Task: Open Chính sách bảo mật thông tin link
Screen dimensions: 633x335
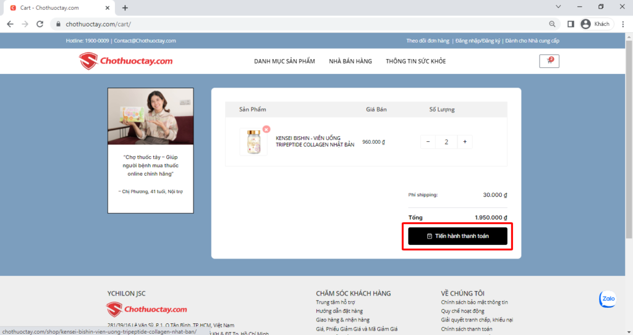Action: tap(474, 302)
